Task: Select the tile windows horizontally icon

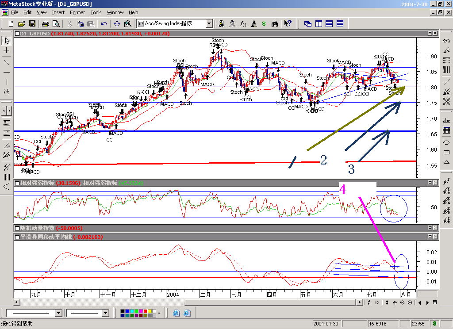Action: point(330,23)
